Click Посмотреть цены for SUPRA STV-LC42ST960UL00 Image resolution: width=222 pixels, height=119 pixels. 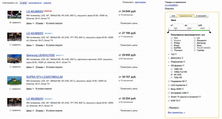coord(129,89)
